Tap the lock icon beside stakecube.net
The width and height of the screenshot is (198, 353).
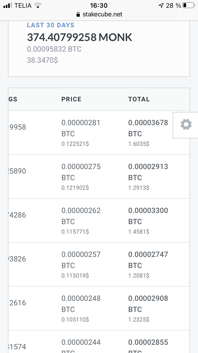pyautogui.click(x=78, y=15)
